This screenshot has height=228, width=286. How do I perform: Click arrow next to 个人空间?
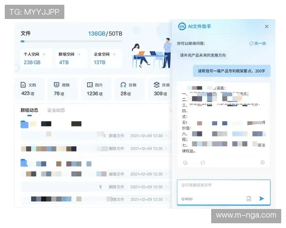(x=43, y=54)
